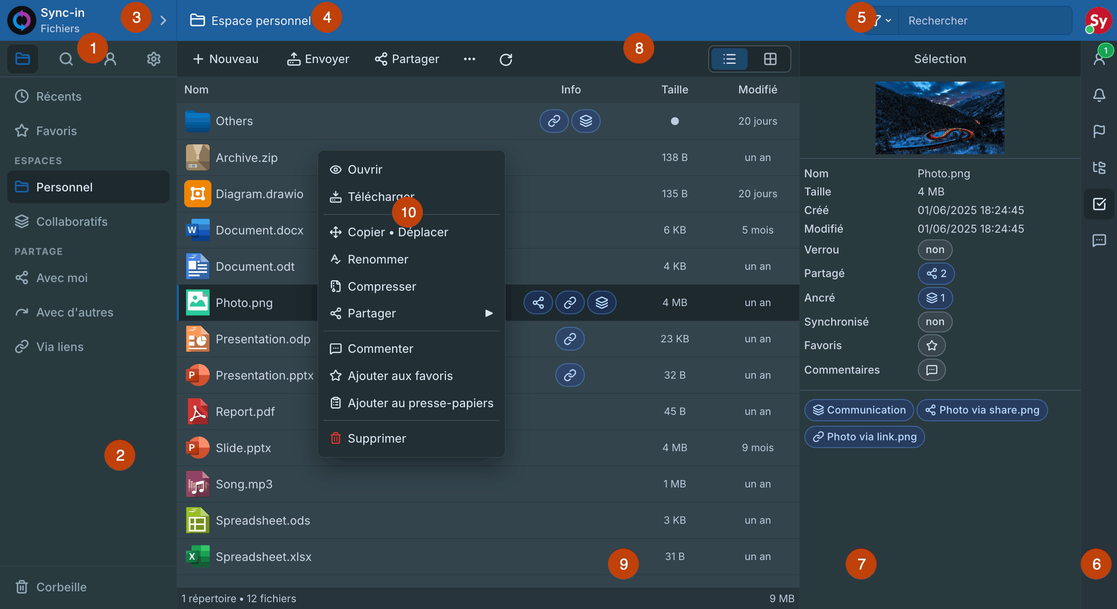Open the comments icon in right rail
Viewport: 1117px width, 609px height.
(x=1099, y=240)
